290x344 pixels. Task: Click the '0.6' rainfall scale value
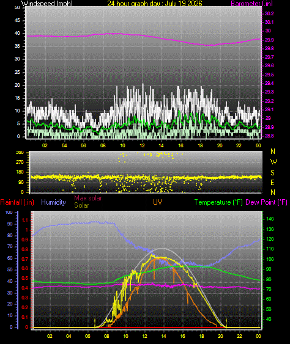pyautogui.click(x=25, y=268)
